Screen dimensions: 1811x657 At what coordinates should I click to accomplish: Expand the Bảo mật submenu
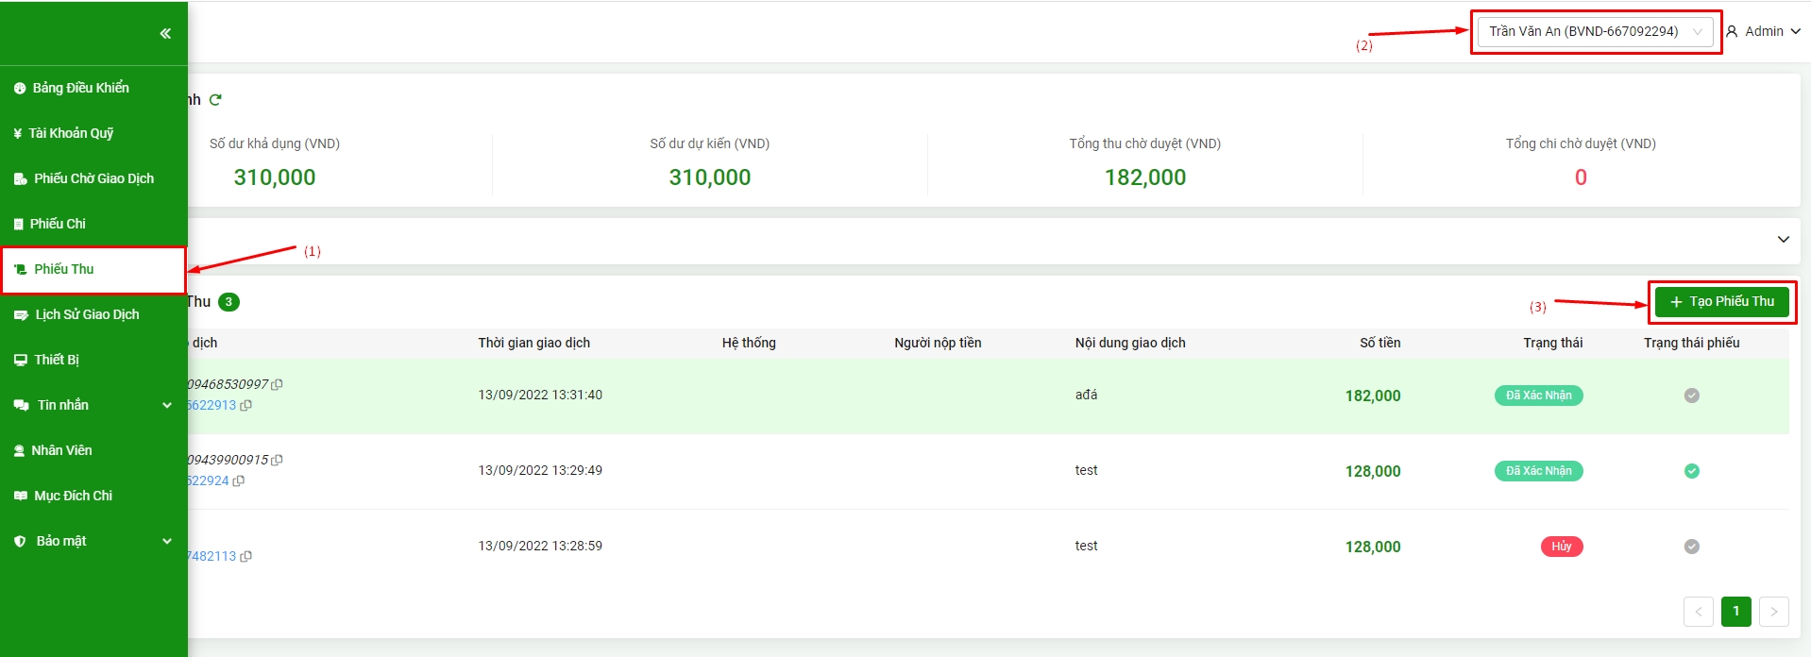[167, 541]
